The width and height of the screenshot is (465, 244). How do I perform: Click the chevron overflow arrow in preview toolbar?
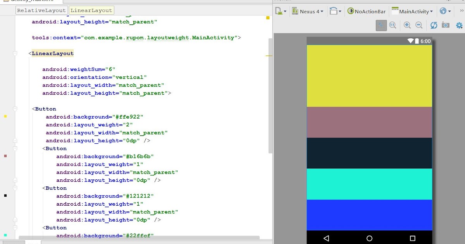[461, 11]
